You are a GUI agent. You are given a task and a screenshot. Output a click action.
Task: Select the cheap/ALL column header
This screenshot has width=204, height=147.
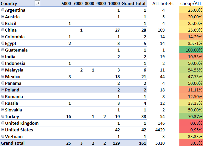(x=191, y=3)
